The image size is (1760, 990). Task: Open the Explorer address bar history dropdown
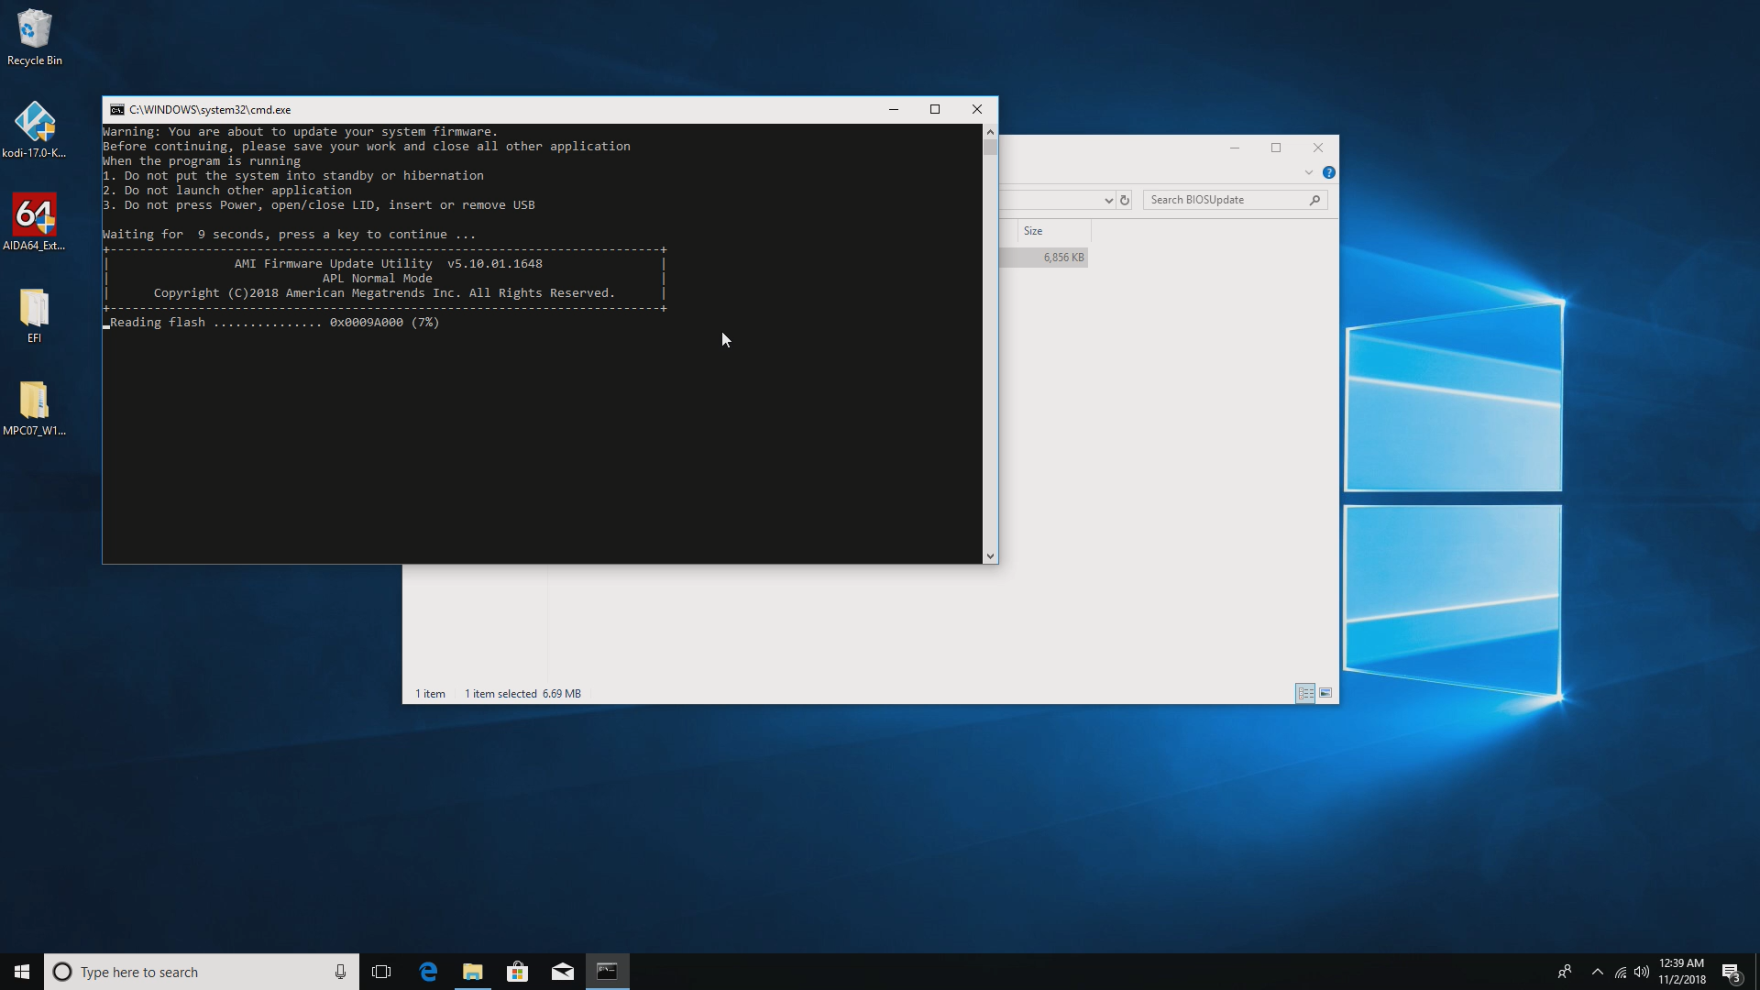(x=1108, y=200)
